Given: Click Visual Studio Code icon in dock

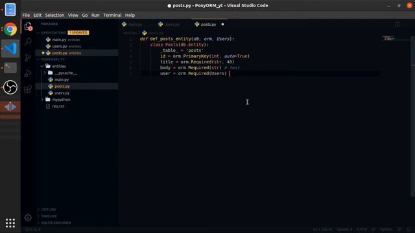Looking at the screenshot, I should [x=10, y=49].
